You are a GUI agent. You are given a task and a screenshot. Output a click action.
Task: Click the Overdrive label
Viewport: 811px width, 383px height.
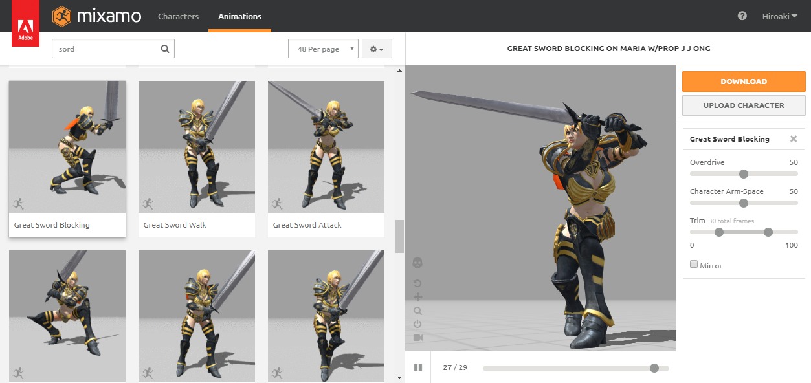[x=707, y=162]
